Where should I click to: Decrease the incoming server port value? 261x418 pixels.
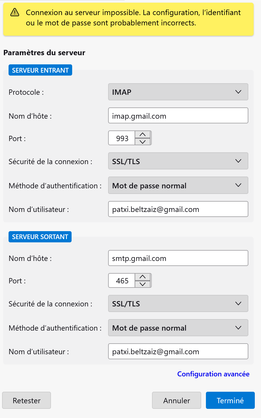(x=143, y=142)
